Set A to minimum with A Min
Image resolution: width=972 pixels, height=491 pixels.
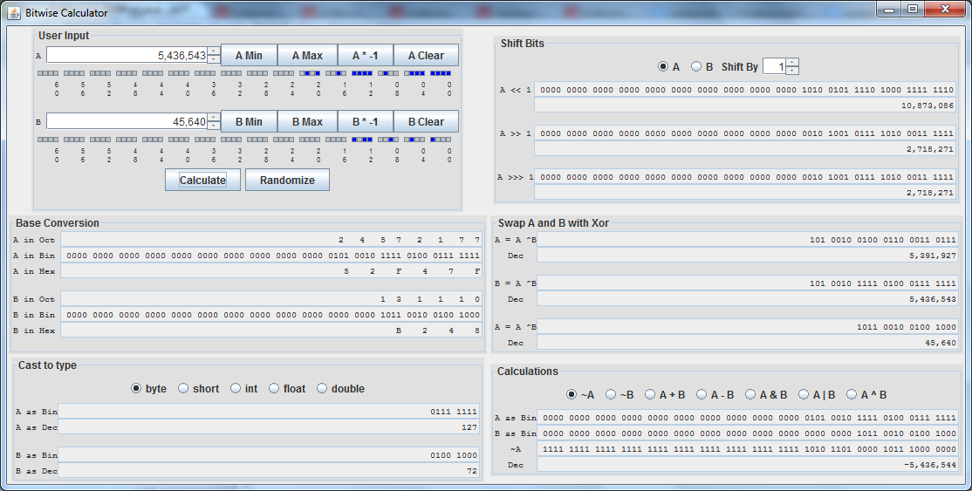pyautogui.click(x=249, y=56)
